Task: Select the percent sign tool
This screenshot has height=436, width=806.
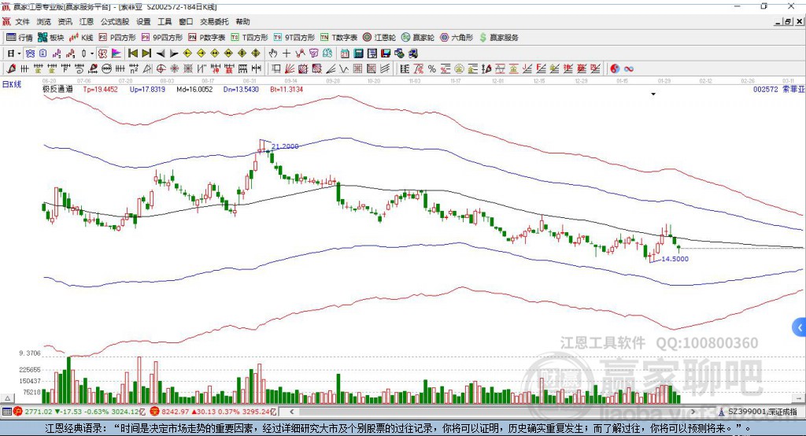Action: (x=432, y=69)
